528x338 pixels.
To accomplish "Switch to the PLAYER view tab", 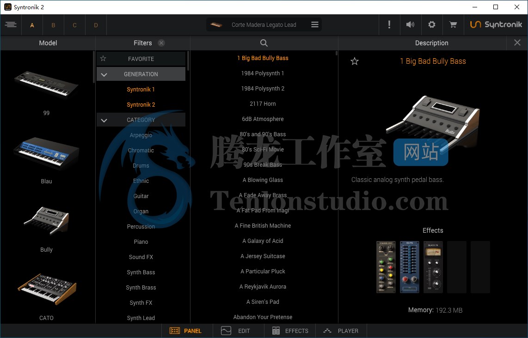I will [340, 331].
